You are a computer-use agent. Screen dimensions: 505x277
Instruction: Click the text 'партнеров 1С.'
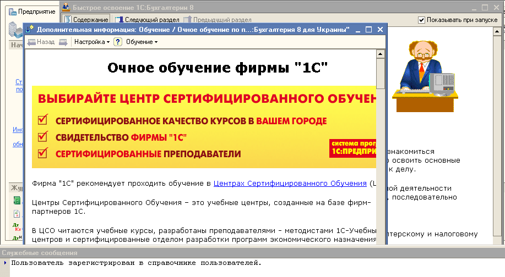(58, 212)
